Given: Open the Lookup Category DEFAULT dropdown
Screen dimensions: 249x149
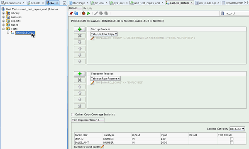Looking at the screenshot, I should pyautogui.click(x=237, y=129).
